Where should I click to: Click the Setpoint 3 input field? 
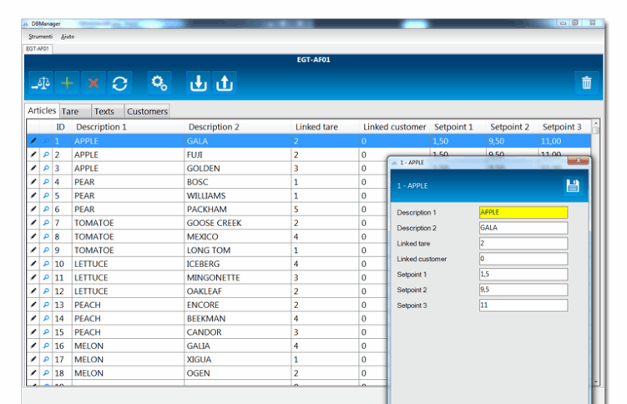coord(523,306)
